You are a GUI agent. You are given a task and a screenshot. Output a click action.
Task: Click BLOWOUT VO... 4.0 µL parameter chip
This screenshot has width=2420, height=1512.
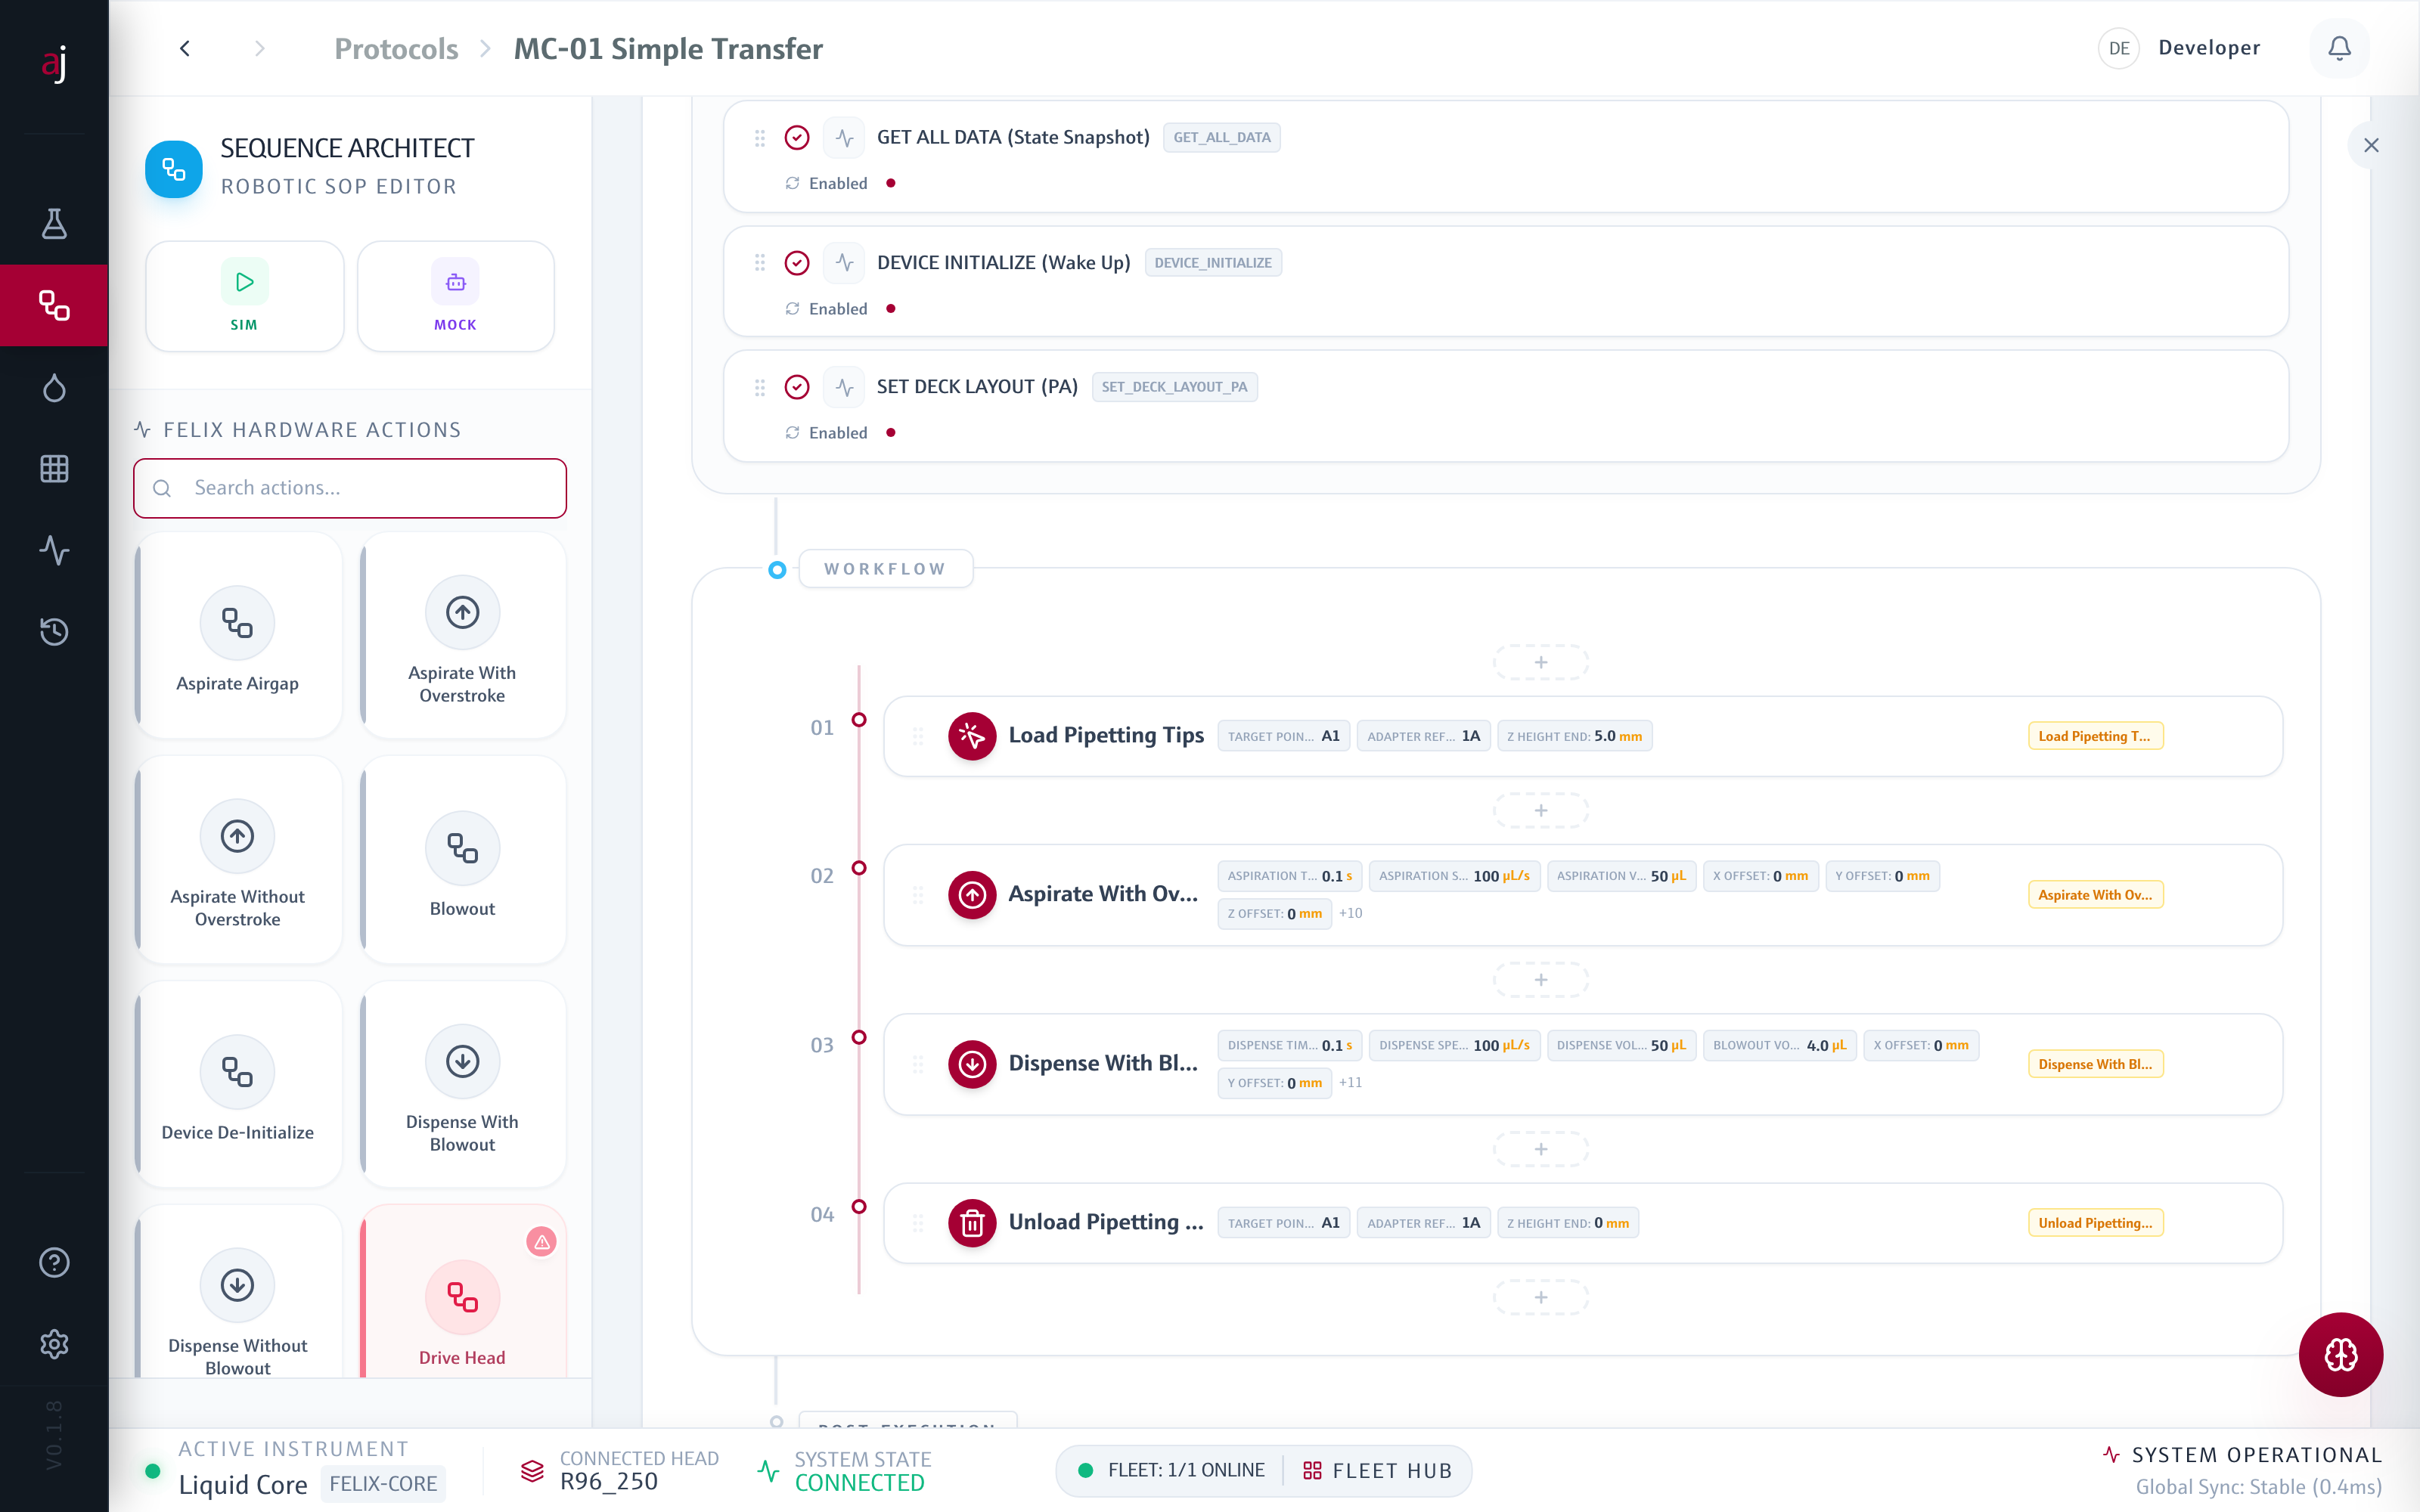point(1780,1045)
